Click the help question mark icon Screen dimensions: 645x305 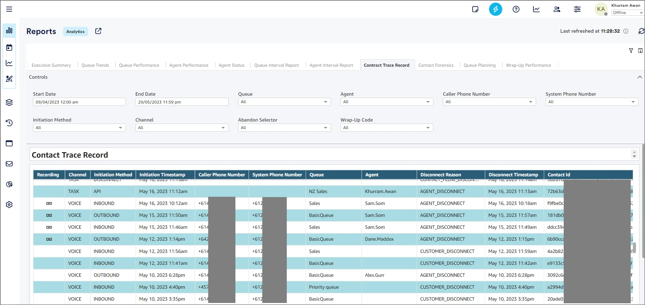[516, 9]
